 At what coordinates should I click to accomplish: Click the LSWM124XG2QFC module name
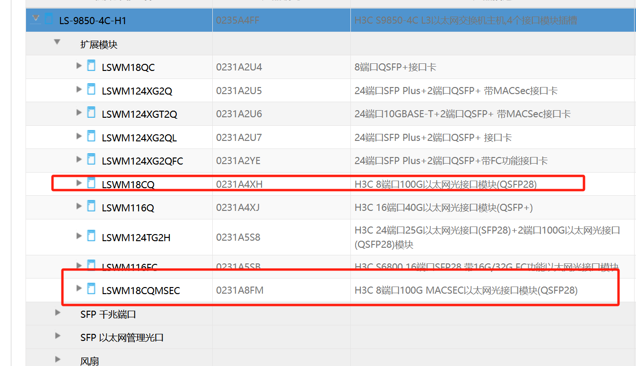(x=142, y=161)
